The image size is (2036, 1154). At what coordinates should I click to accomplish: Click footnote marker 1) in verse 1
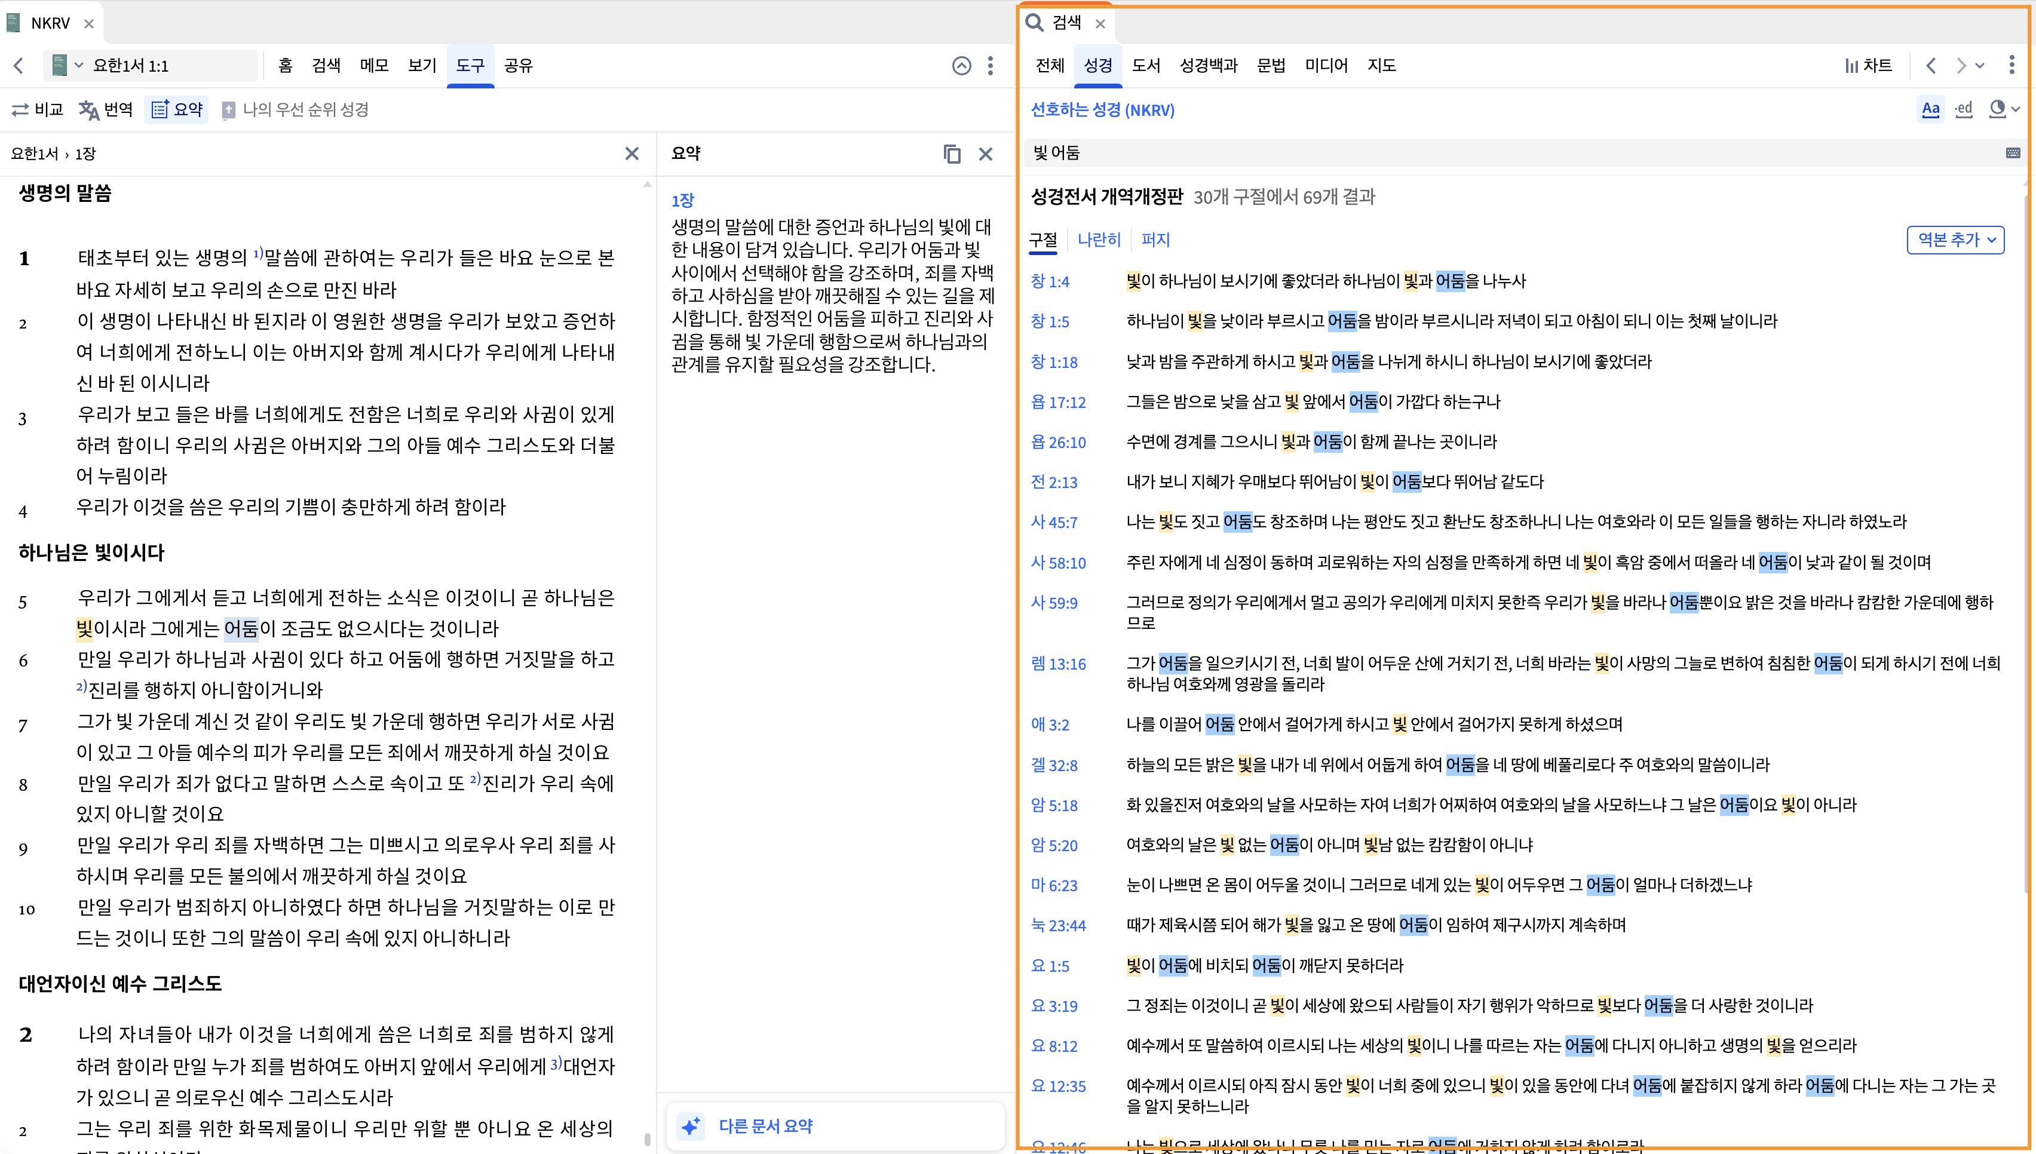(258, 253)
